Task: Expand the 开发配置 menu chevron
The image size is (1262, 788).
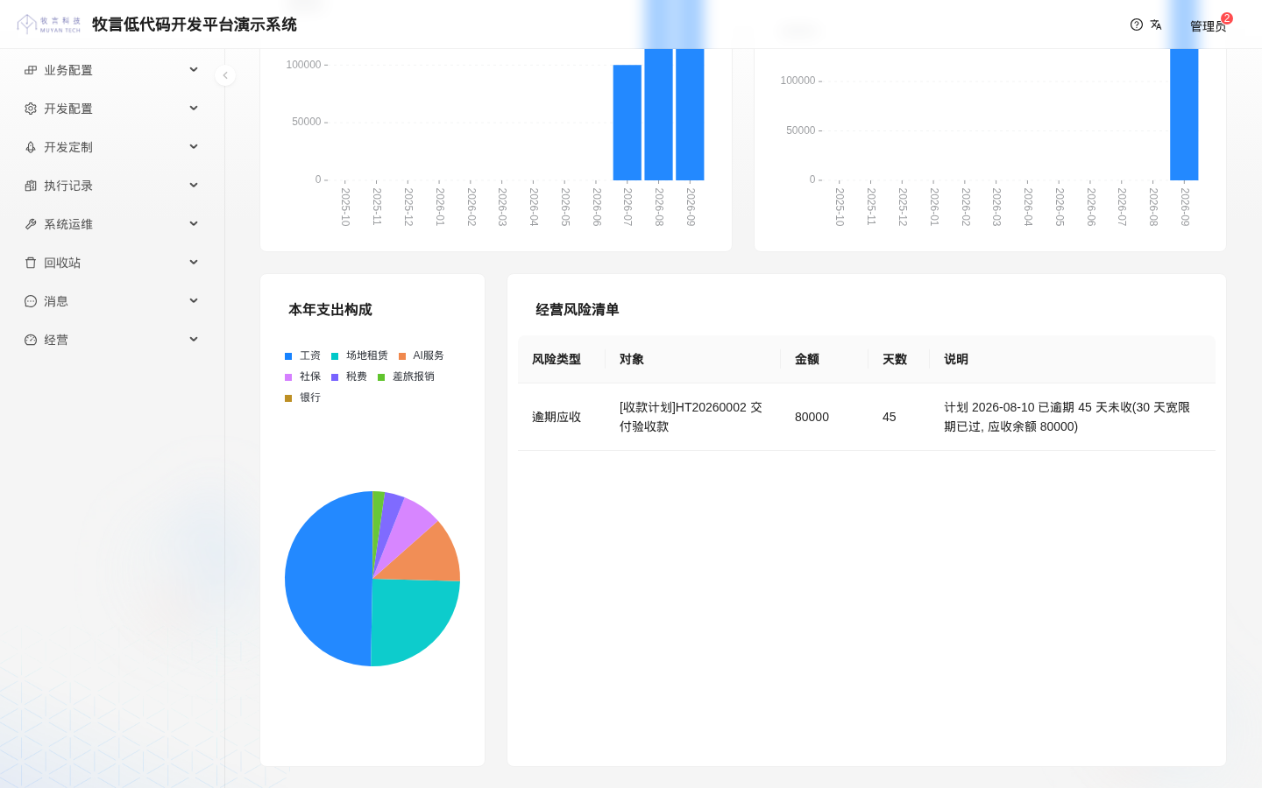Action: pyautogui.click(x=194, y=109)
